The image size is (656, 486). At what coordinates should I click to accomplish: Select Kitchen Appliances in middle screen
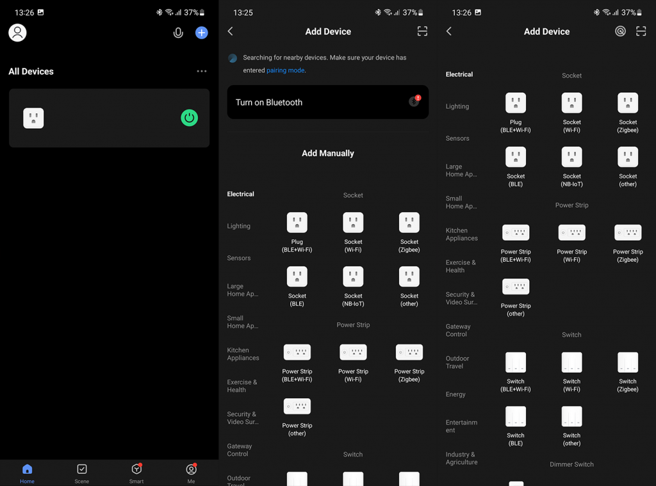[243, 354]
